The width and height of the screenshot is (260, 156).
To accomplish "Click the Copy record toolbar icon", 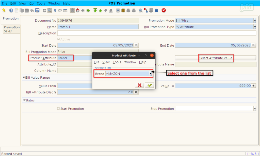I will 22,10.
